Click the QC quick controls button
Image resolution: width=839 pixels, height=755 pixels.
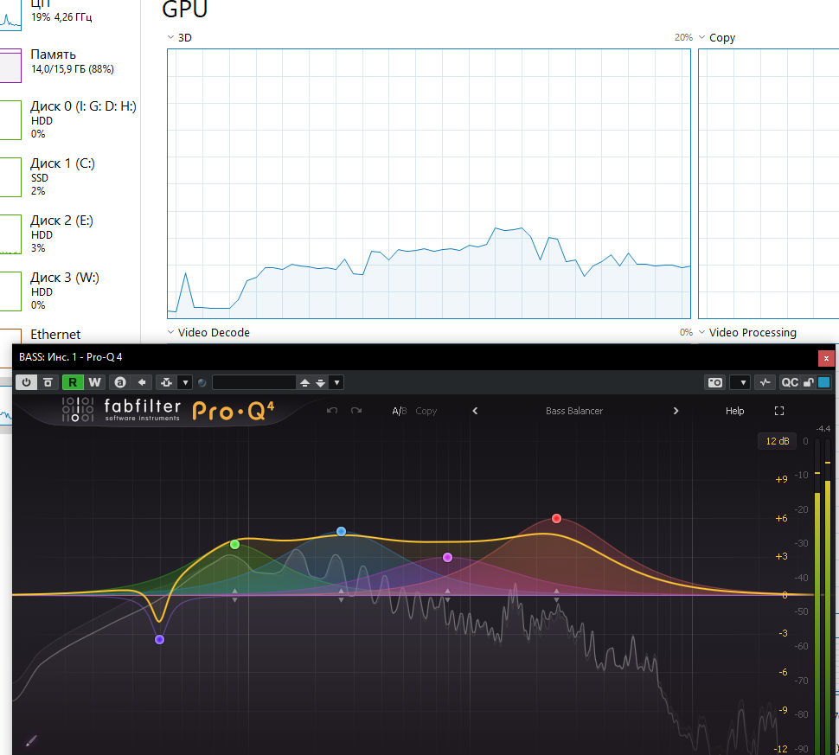(x=790, y=382)
